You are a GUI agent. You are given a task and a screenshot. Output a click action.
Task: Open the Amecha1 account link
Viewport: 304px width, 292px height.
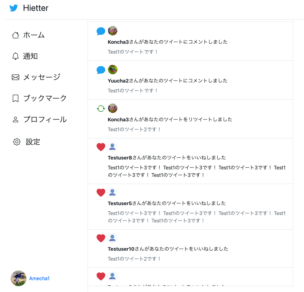39,278
